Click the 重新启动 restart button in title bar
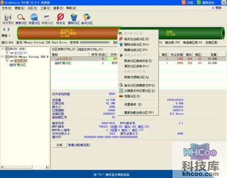 (206, 2)
